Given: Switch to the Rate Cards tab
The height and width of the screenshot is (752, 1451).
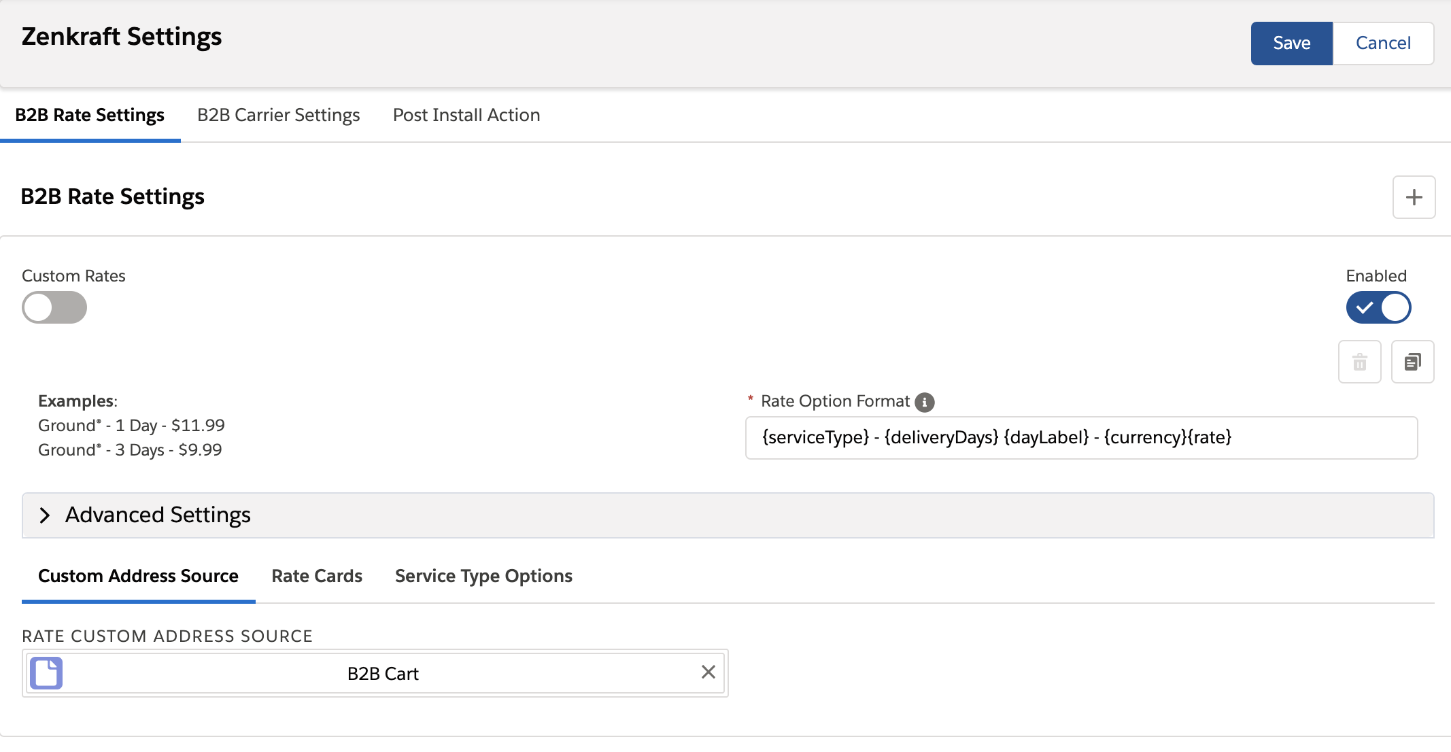Looking at the screenshot, I should click(x=317, y=576).
